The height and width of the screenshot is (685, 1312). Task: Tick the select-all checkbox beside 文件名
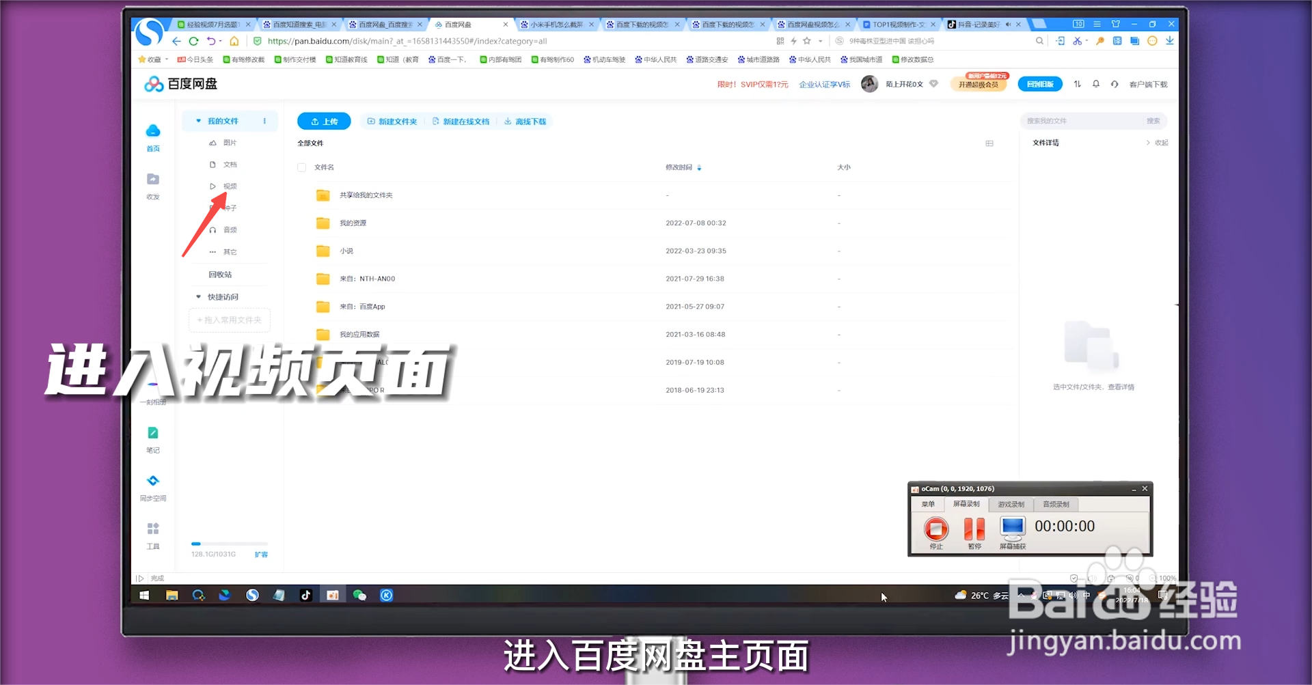[x=301, y=167]
